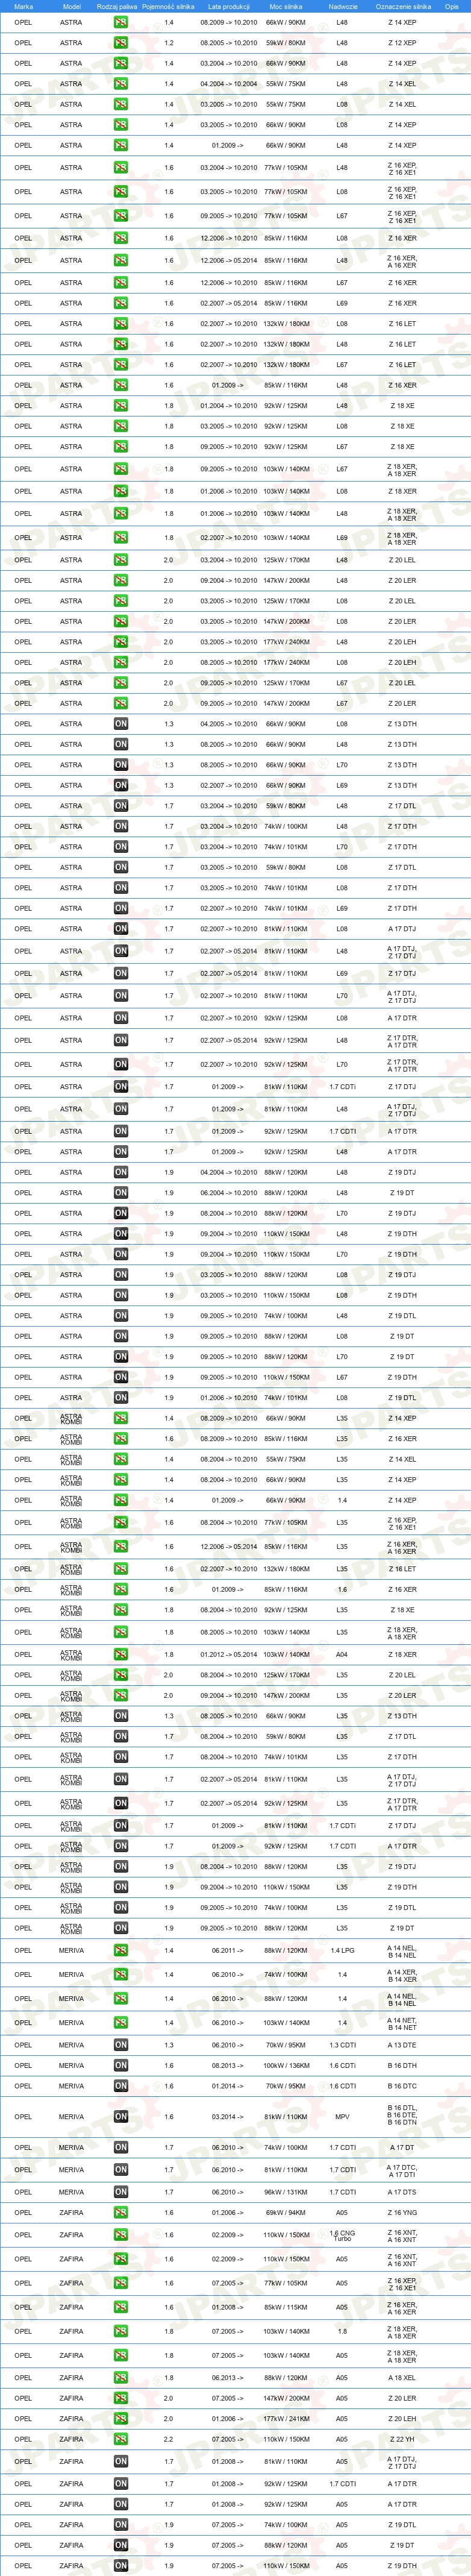The height and width of the screenshot is (2576, 471).
Task: Click petrol icon in Astra Kombi A04 row
Action: (x=120, y=1654)
